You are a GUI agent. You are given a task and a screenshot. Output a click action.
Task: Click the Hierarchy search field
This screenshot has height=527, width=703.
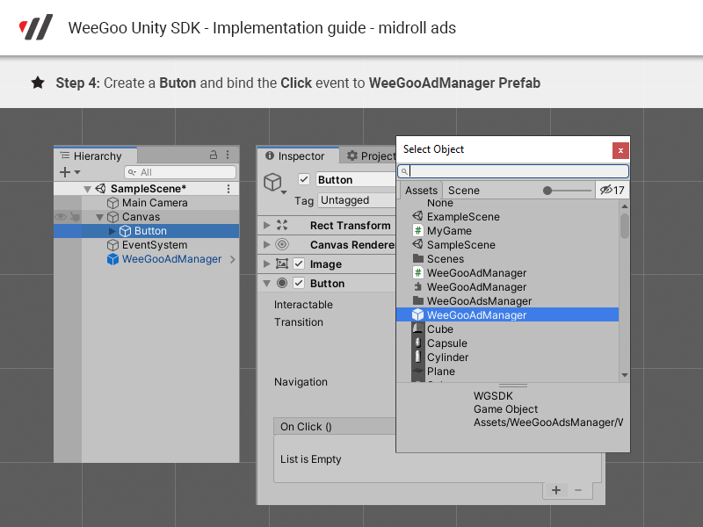pyautogui.click(x=180, y=172)
